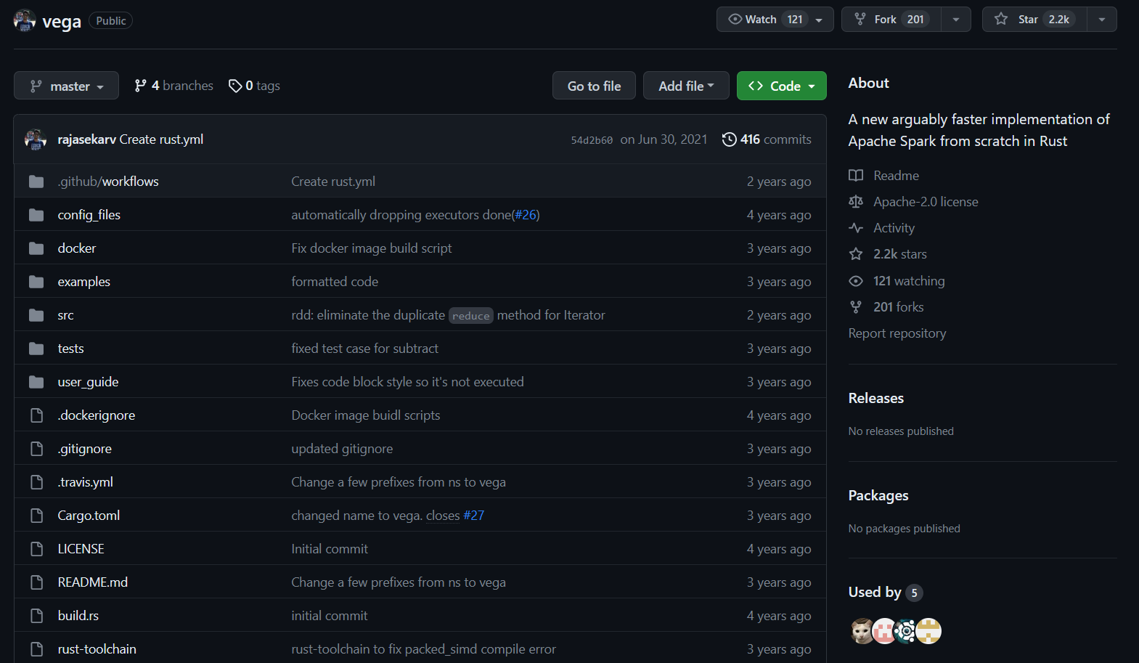Open the Readme link in About
Screen dimensions: 1139x663
pyautogui.click(x=896, y=176)
